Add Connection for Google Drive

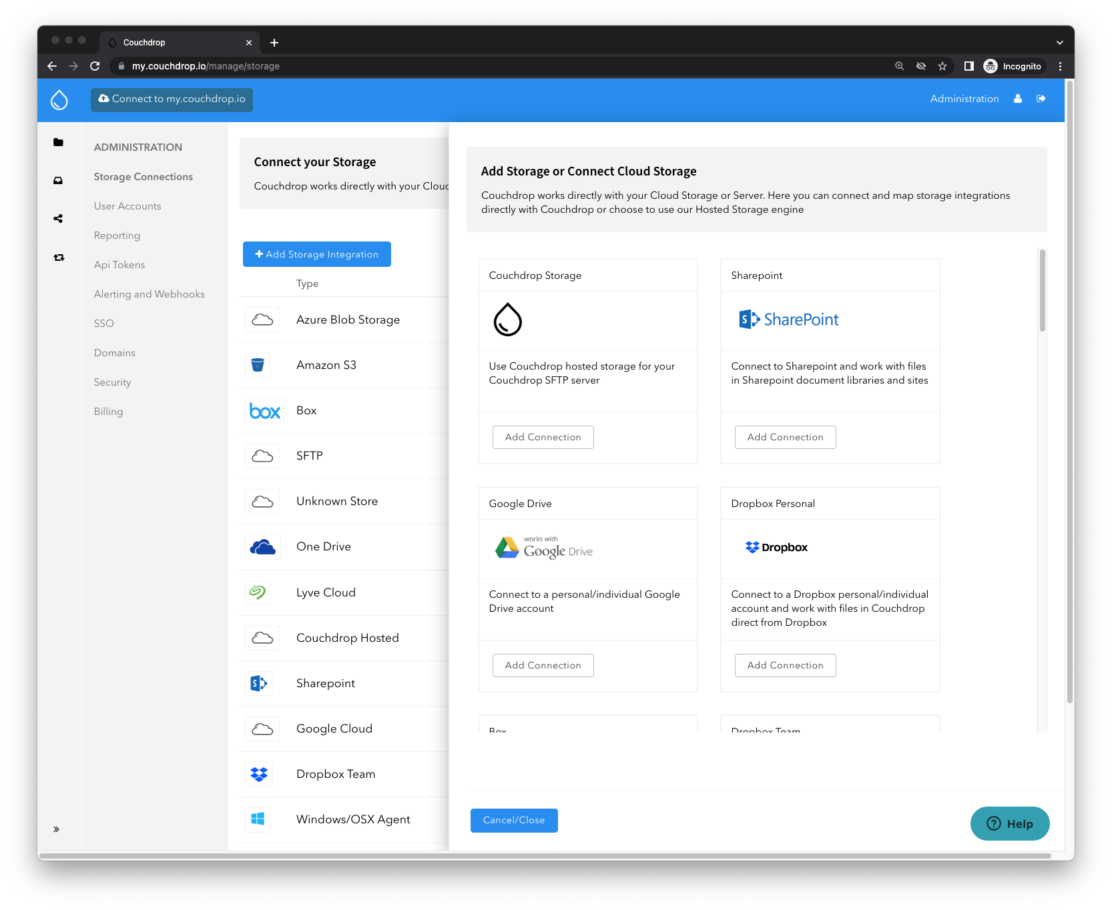click(543, 666)
